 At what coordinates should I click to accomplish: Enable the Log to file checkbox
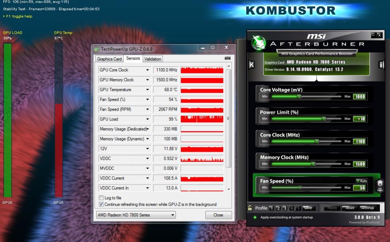[101, 198]
